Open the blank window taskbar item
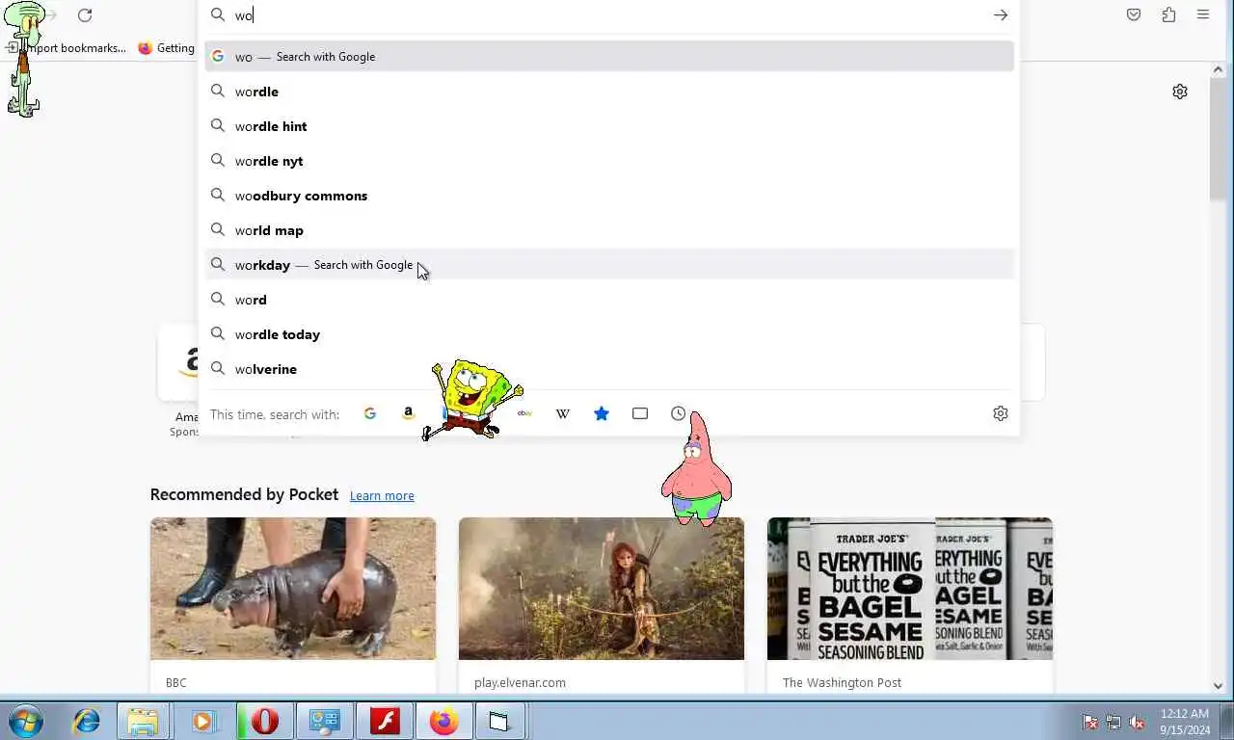This screenshot has width=1234, height=740. point(499,721)
